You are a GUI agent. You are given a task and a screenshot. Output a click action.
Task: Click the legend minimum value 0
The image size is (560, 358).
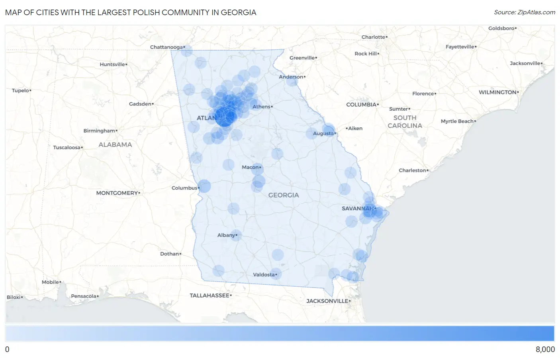pyautogui.click(x=7, y=350)
